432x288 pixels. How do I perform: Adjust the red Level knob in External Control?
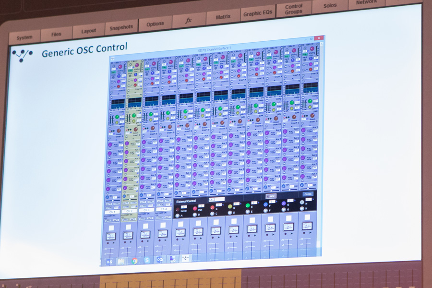pyautogui.click(x=178, y=209)
